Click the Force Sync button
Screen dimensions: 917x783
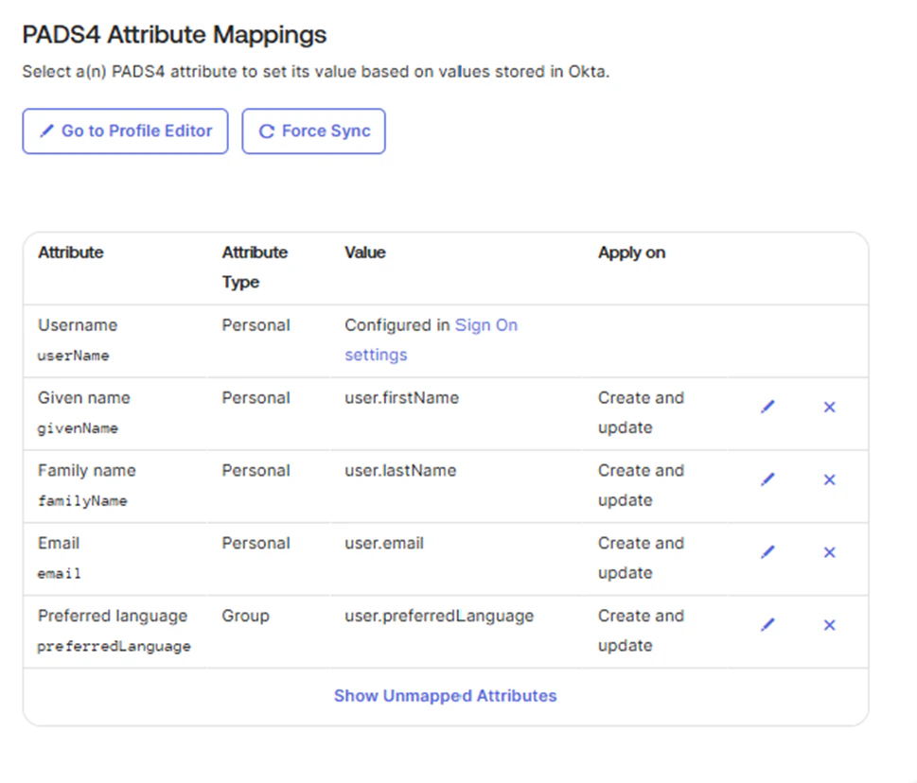(313, 130)
